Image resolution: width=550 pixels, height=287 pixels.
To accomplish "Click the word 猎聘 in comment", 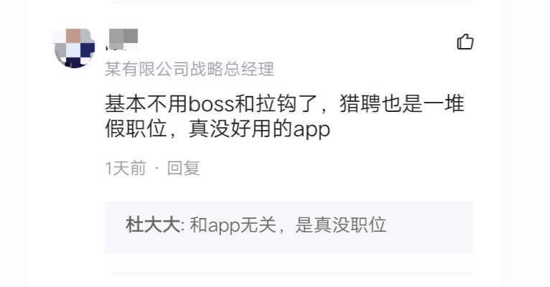I will pyautogui.click(x=360, y=104).
